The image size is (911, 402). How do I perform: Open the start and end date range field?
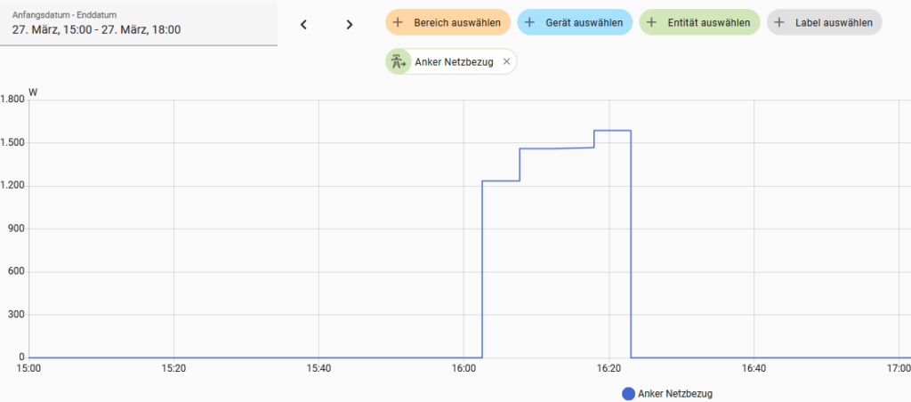(x=142, y=23)
